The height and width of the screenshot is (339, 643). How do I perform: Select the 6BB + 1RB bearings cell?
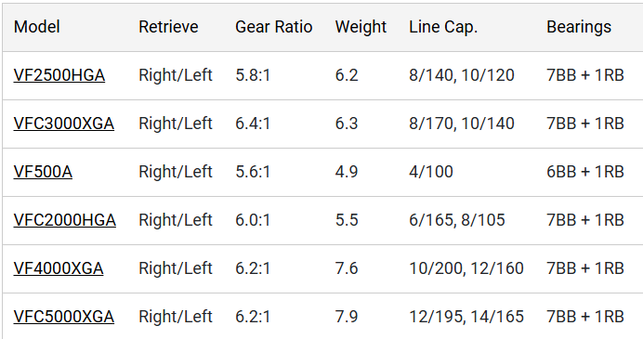pyautogui.click(x=585, y=172)
